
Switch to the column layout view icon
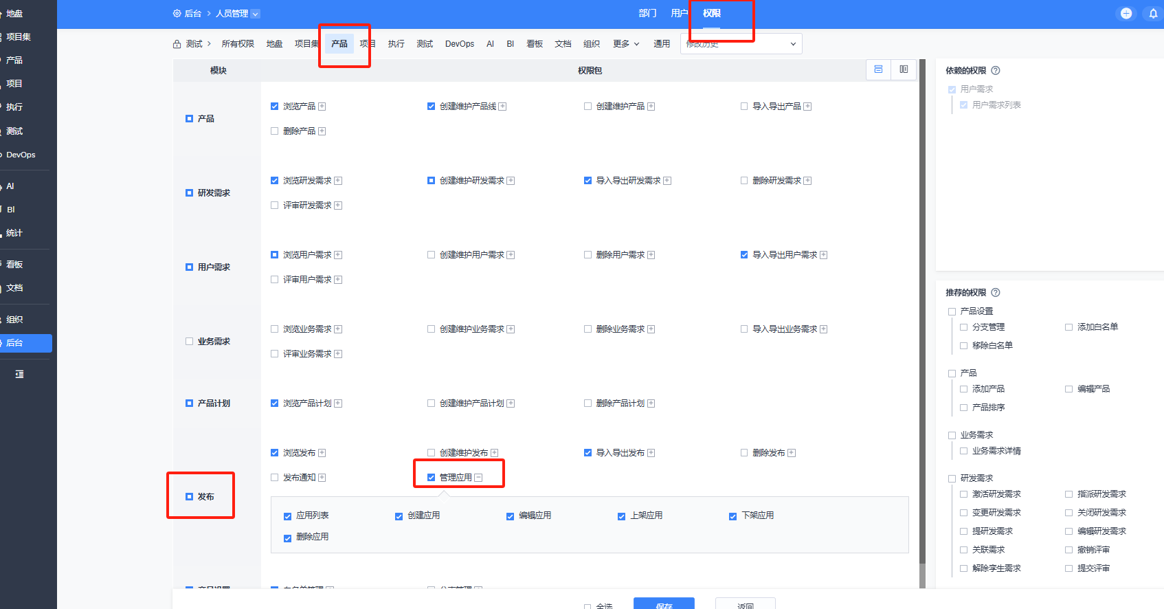click(904, 69)
